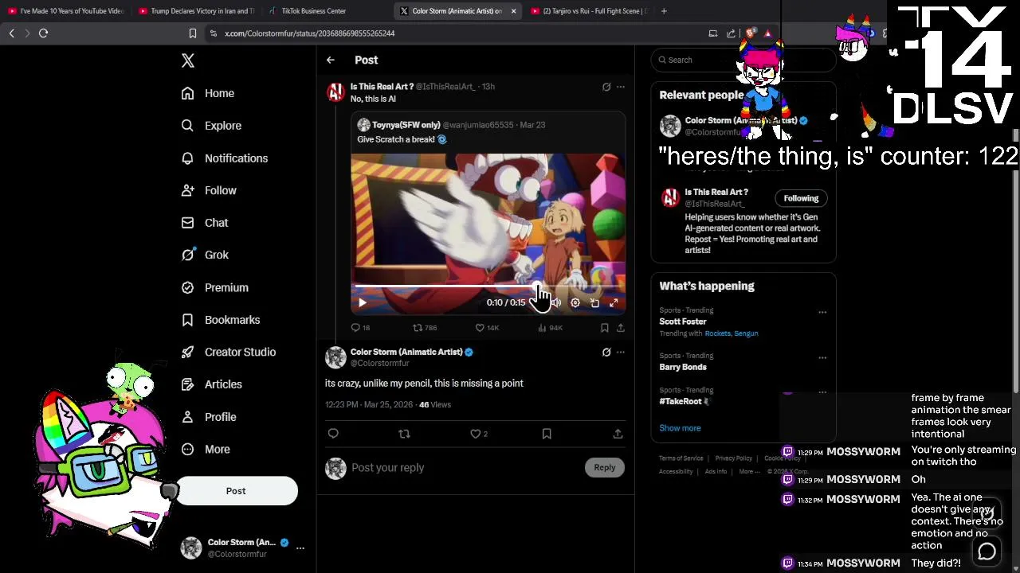Switch to Tanjiro vs Rui tab
Image resolution: width=1020 pixels, height=573 pixels.
(x=590, y=11)
